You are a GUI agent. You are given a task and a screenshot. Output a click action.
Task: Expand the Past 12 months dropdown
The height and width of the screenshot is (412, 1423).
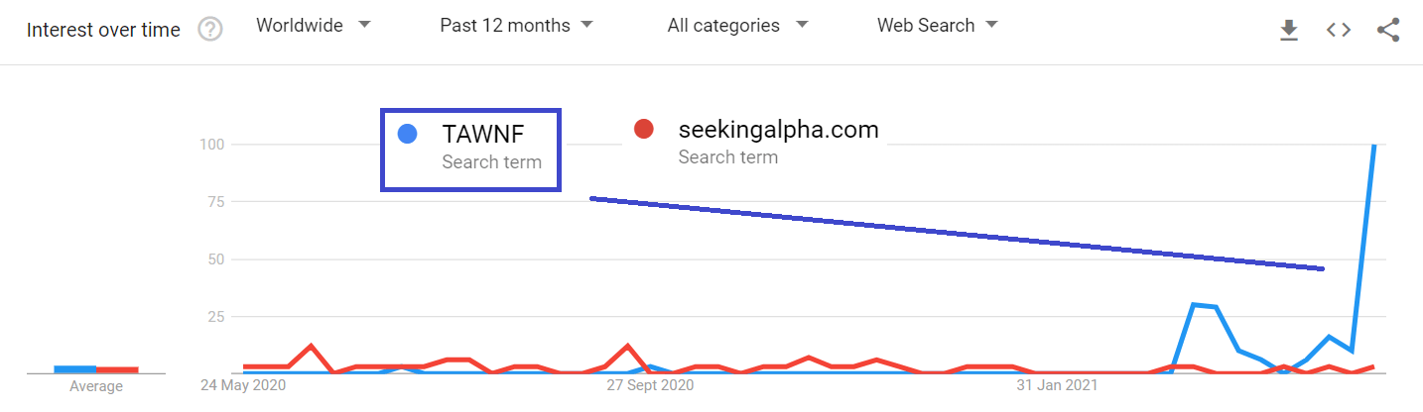click(516, 26)
